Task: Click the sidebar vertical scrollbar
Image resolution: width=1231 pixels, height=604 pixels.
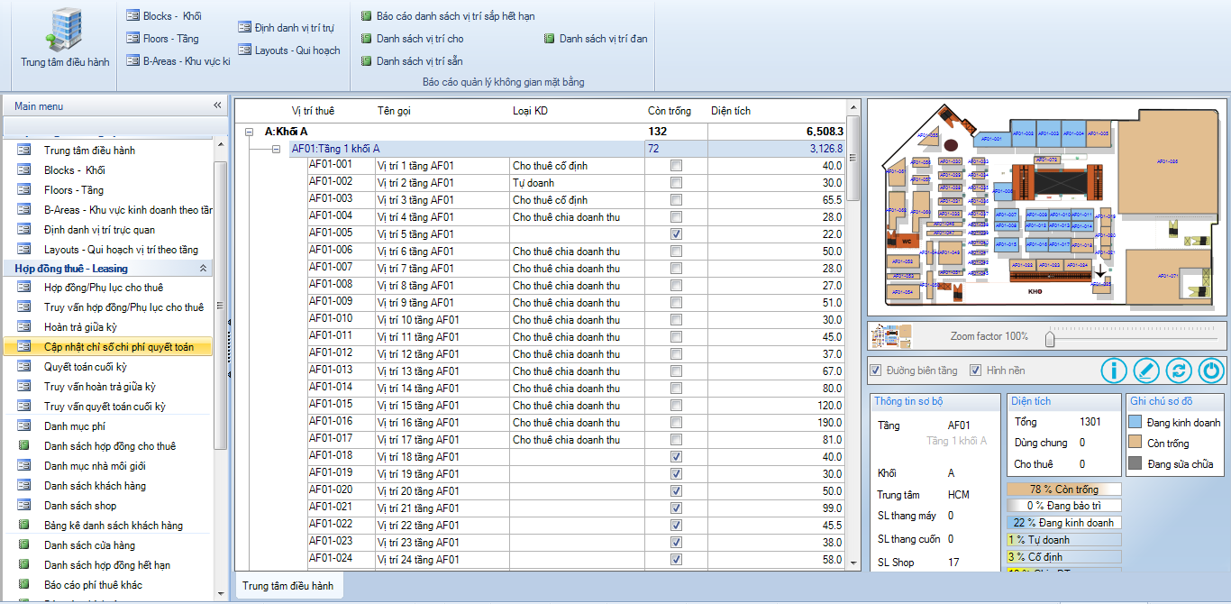Action: 220,307
